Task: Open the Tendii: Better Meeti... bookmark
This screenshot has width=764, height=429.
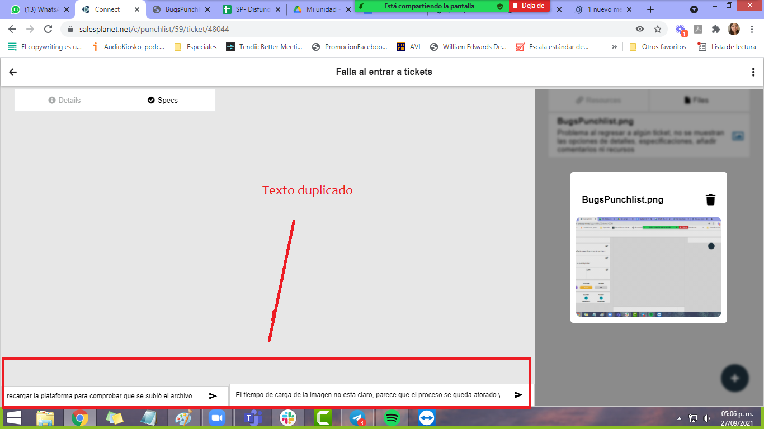Action: [264, 47]
